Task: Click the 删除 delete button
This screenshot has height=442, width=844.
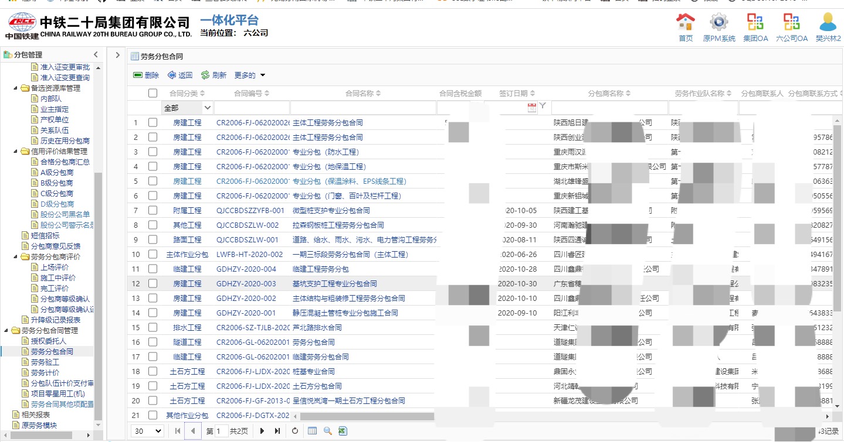Action: click(x=146, y=75)
